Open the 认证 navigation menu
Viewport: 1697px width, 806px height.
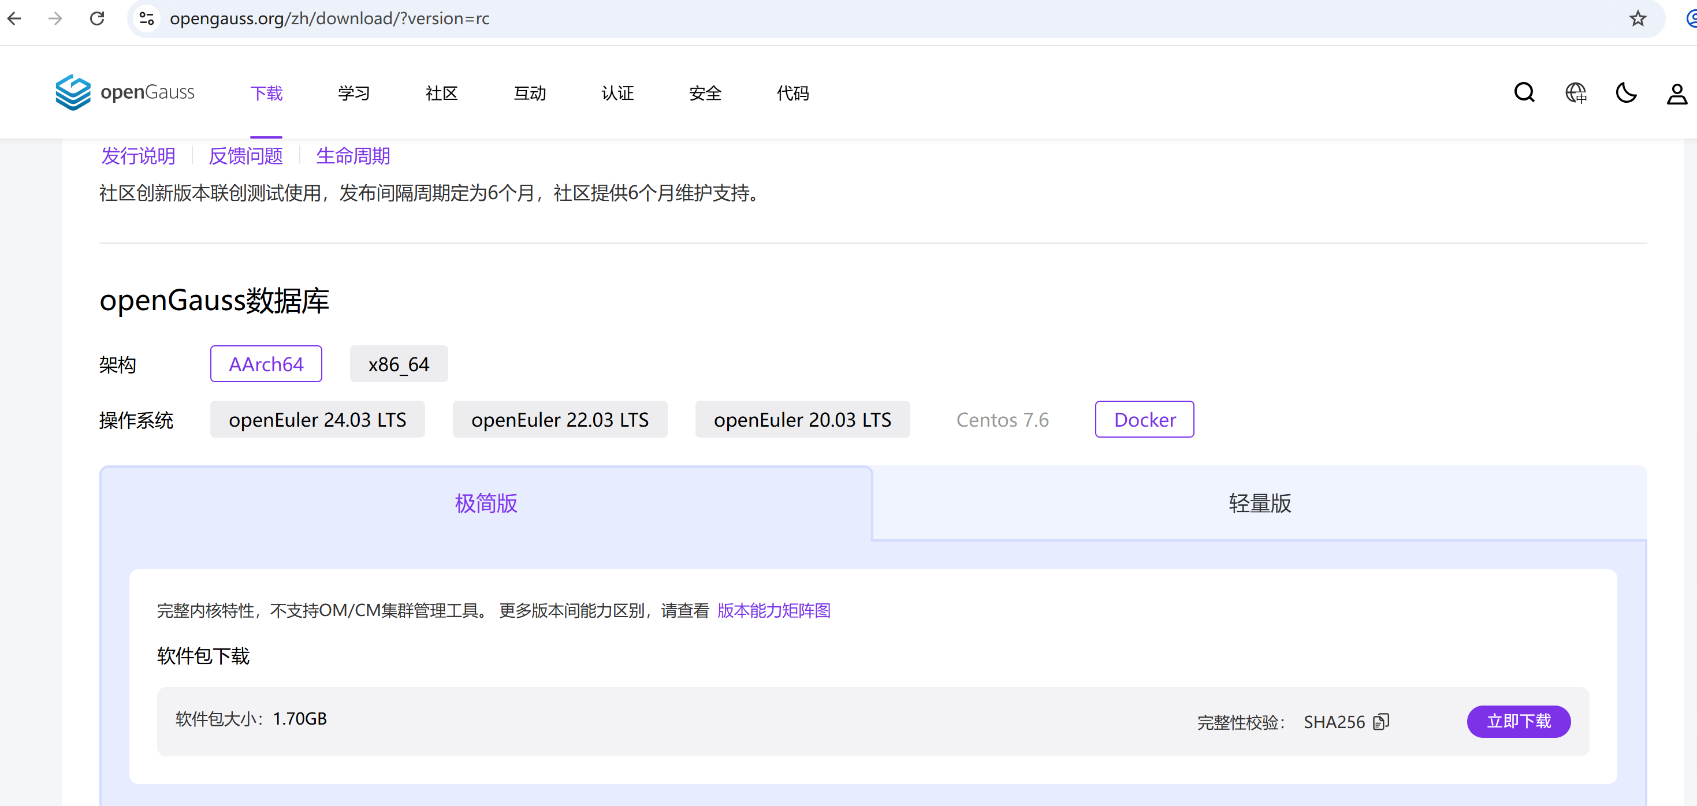pyautogui.click(x=617, y=93)
